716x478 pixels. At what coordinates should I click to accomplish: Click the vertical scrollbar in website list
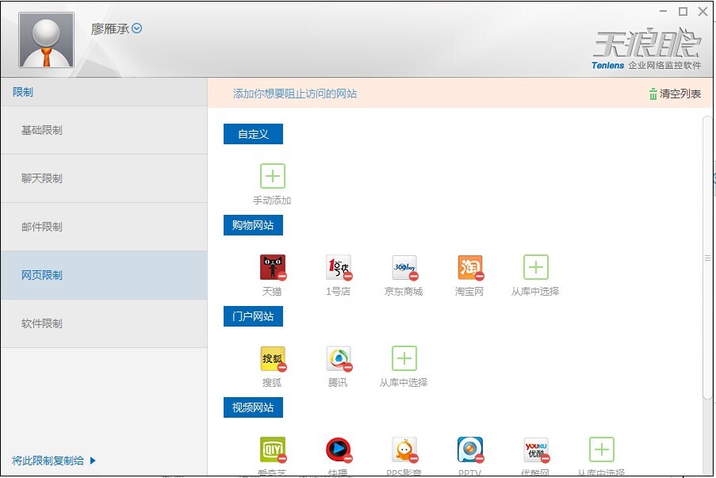point(707,258)
